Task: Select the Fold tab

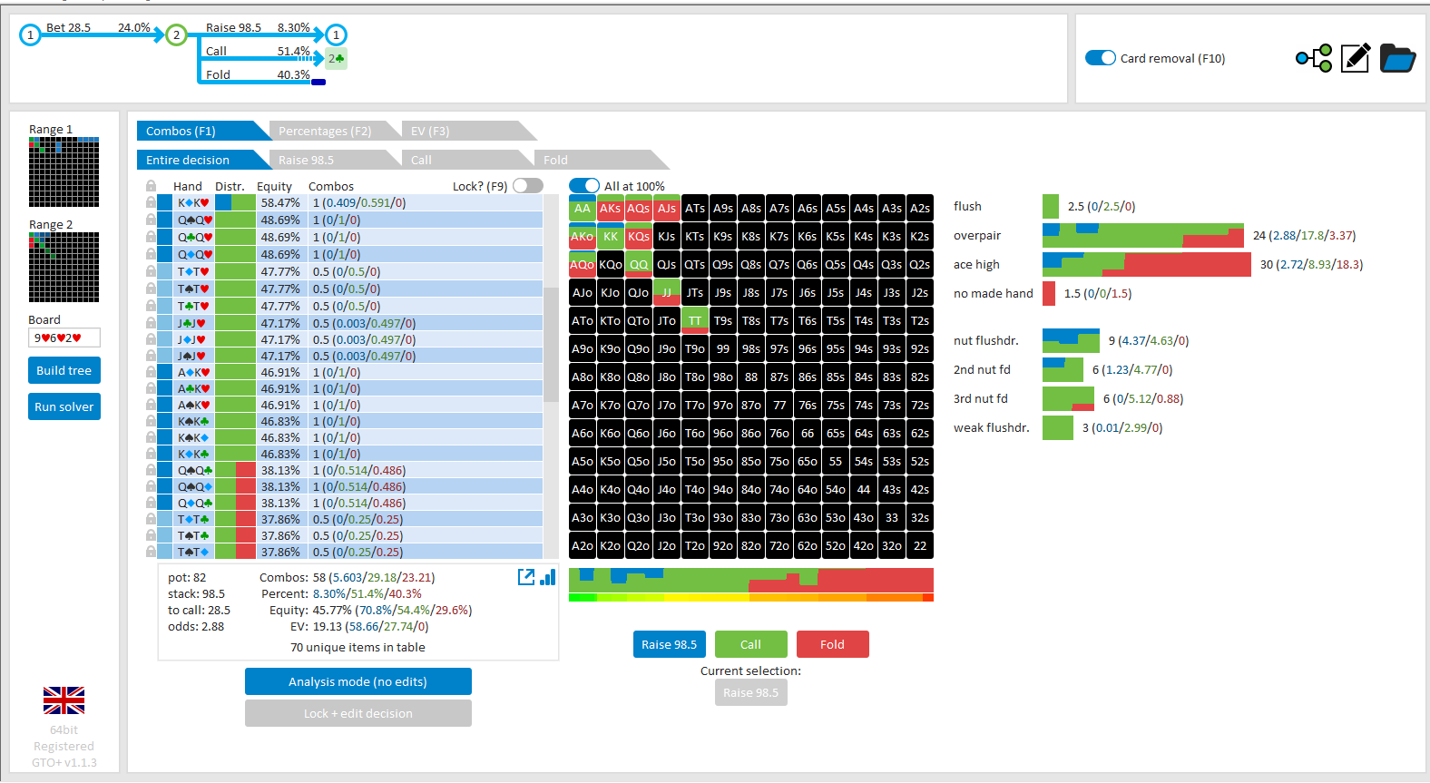Action: [x=601, y=160]
